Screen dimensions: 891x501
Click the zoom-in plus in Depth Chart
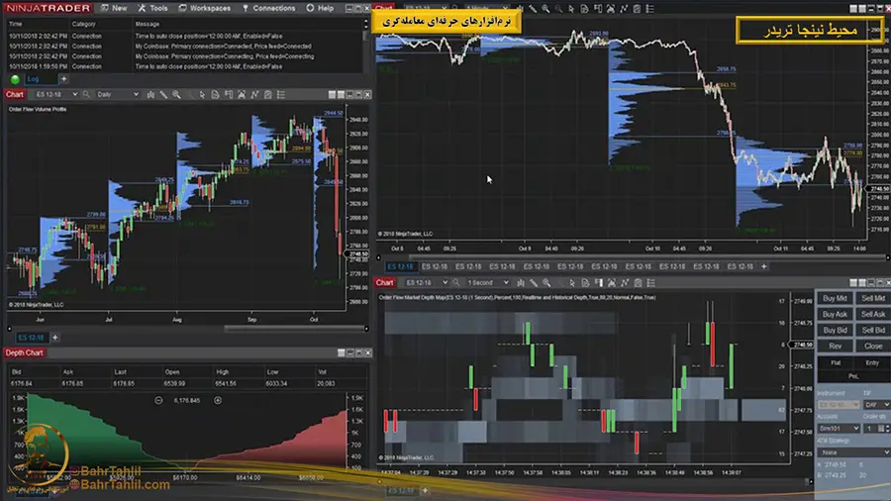(x=218, y=400)
